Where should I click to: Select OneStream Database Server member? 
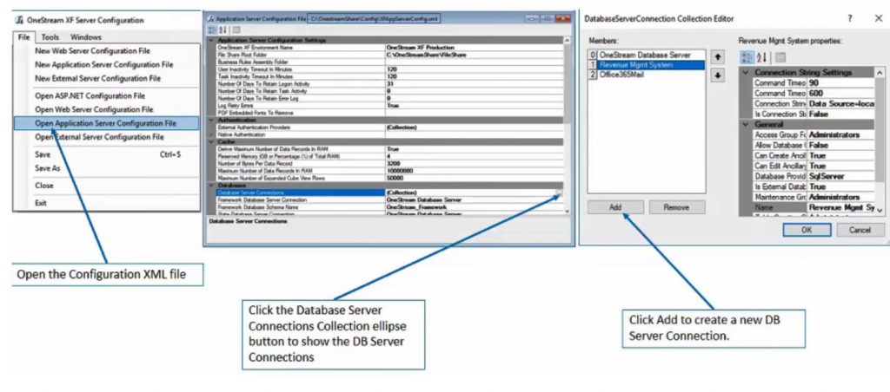pos(647,55)
